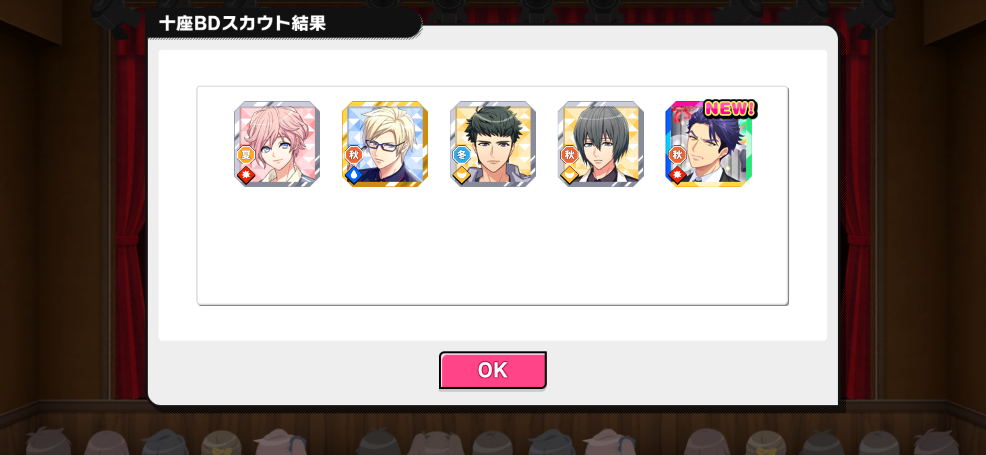Click empty area of the results panel

tap(493, 249)
